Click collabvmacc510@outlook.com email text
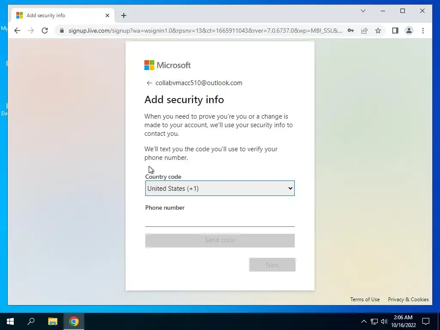The image size is (440, 330). coord(199,83)
